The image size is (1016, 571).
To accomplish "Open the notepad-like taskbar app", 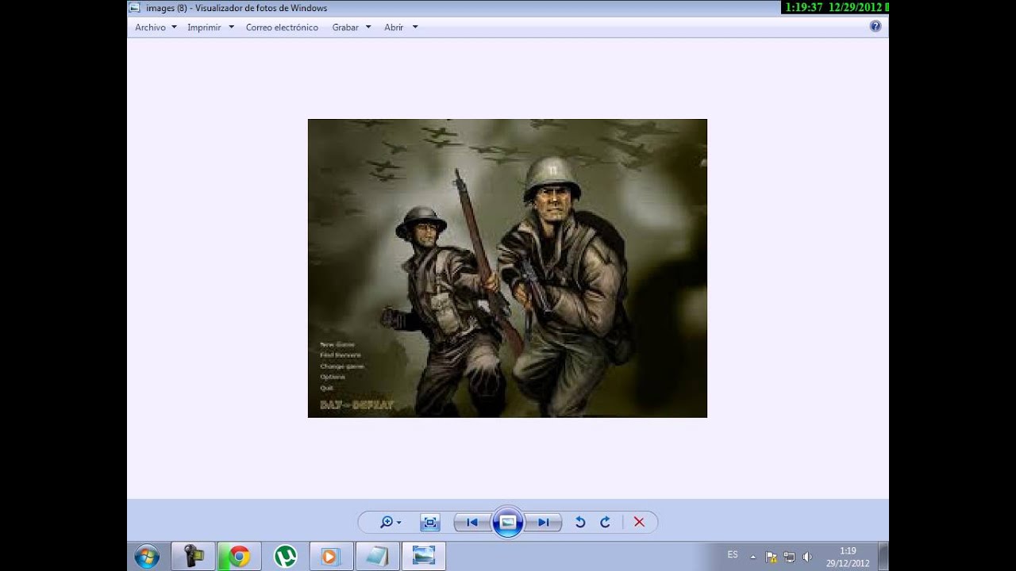I will coord(376,556).
